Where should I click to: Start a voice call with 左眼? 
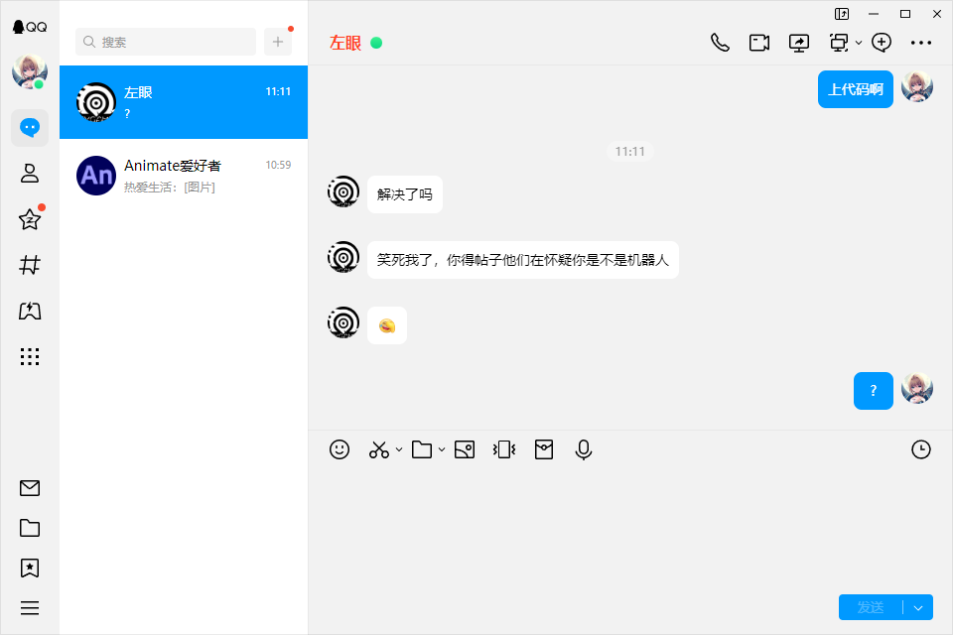721,43
